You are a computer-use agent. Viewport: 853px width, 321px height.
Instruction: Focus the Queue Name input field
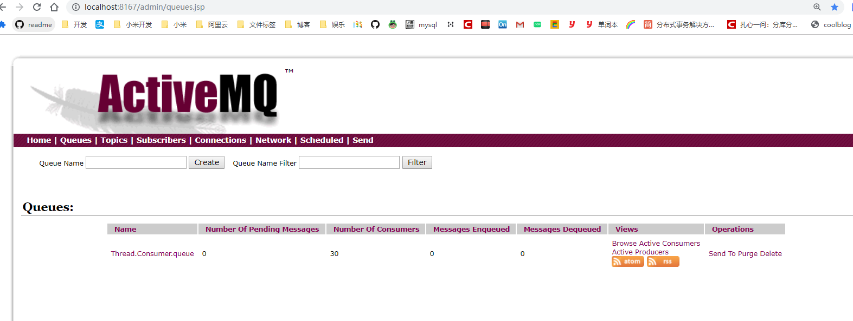[136, 162]
